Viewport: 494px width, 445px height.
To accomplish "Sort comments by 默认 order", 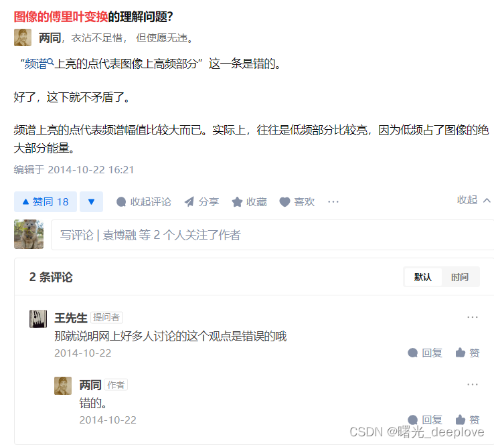I will pos(423,277).
